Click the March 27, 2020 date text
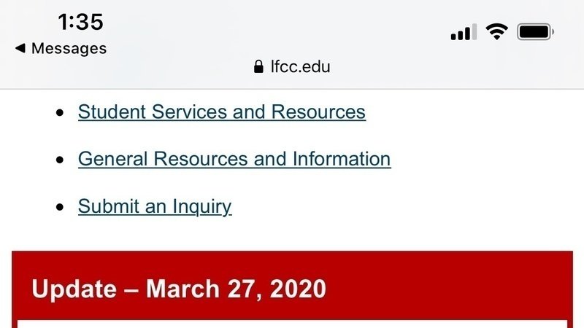The image size is (584, 328). (236, 289)
